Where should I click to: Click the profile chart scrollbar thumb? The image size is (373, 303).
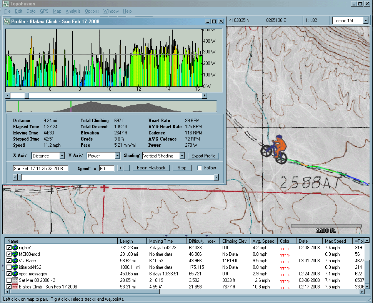27,96
